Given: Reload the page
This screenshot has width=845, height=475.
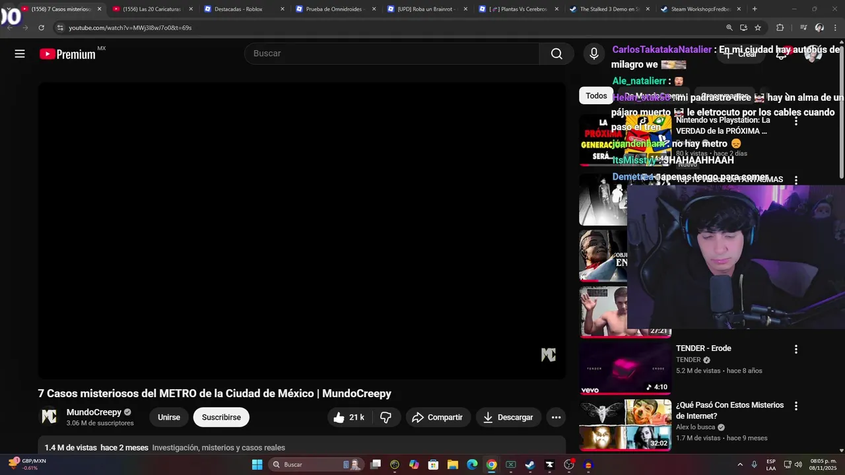Looking at the screenshot, I should (41, 28).
